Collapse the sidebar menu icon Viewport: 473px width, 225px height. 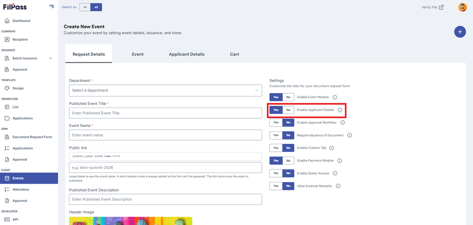[x=52, y=6]
